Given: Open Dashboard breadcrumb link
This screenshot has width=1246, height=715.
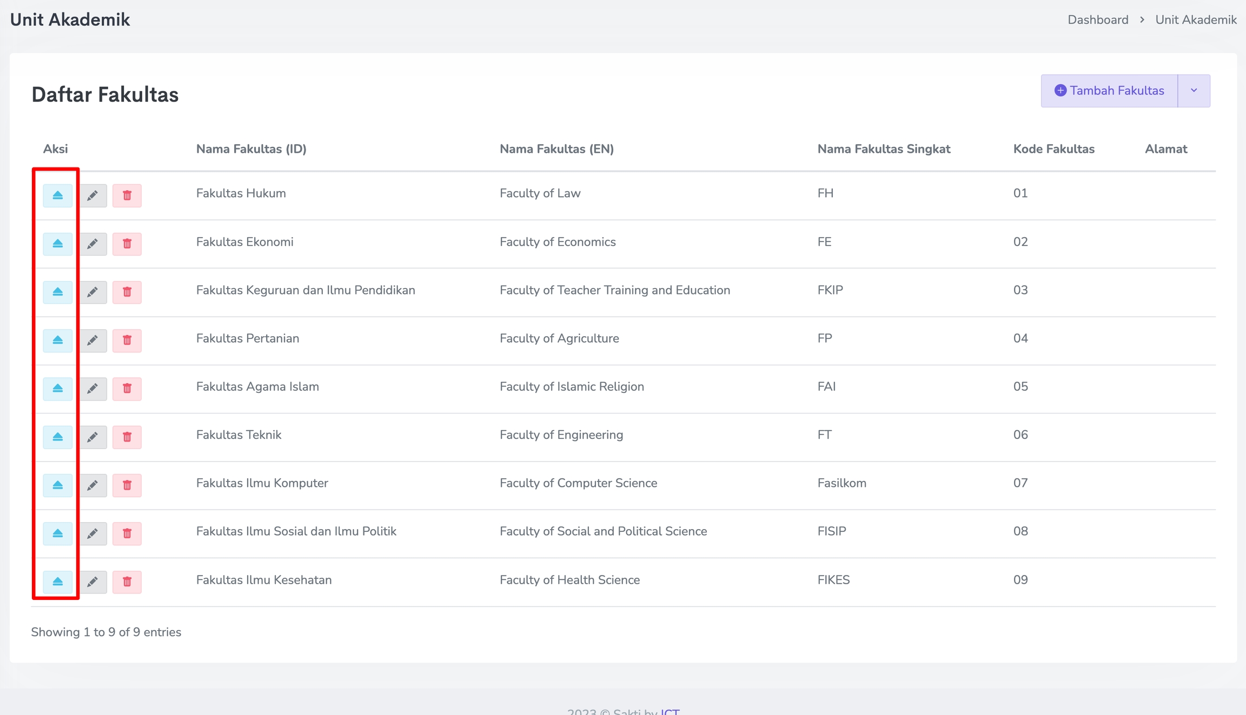Looking at the screenshot, I should (1097, 20).
